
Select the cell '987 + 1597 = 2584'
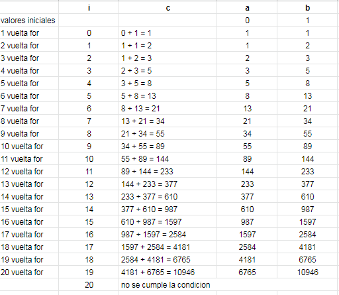pyautogui.click(x=168, y=234)
